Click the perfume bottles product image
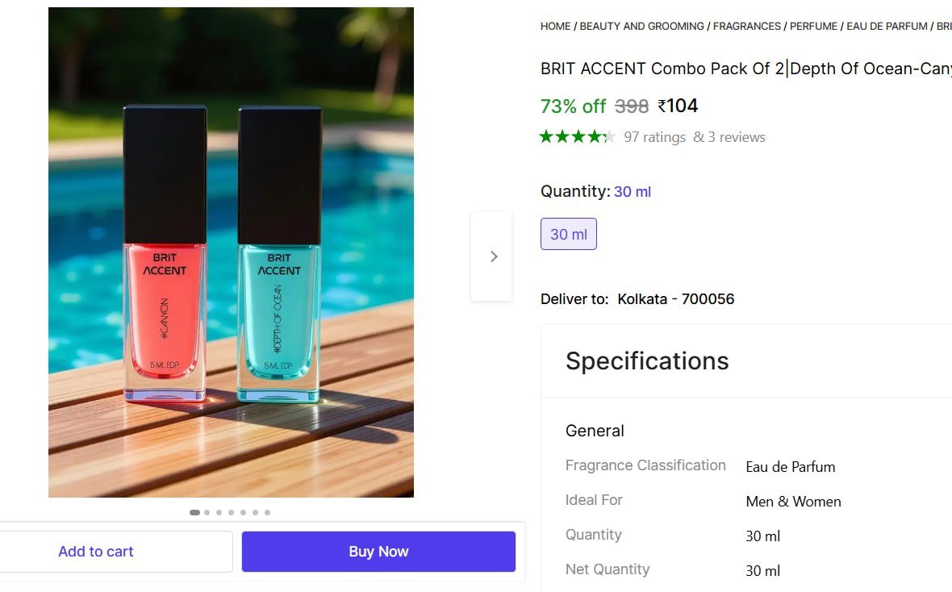 click(231, 251)
